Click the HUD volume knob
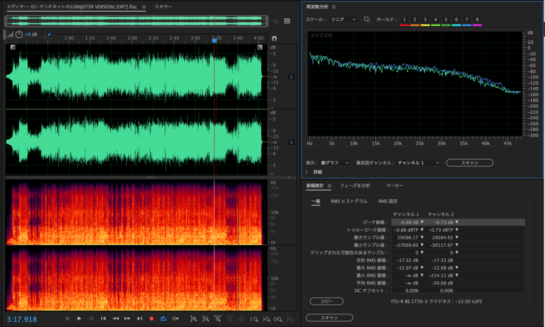545x327 pixels. pyautogui.click(x=19, y=35)
